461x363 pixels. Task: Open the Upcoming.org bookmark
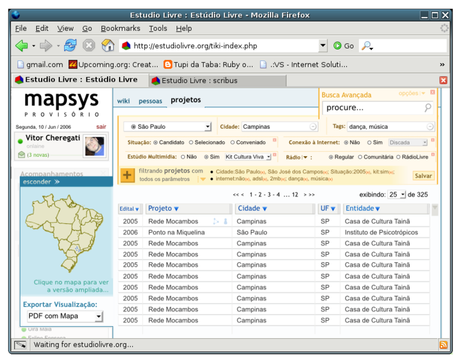pyautogui.click(x=113, y=65)
